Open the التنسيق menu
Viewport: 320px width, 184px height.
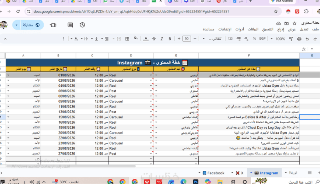(268, 29)
